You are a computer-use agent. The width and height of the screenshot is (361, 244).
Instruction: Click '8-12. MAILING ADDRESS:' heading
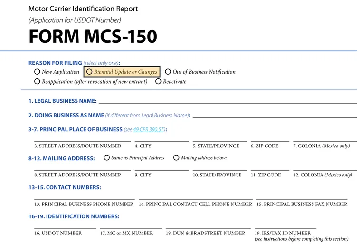(62, 158)
